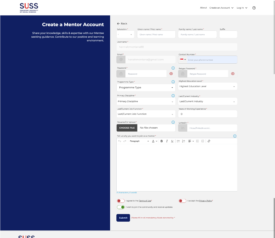Click the Italic formatting icon
This screenshot has width=275, height=238.
coord(167,141)
